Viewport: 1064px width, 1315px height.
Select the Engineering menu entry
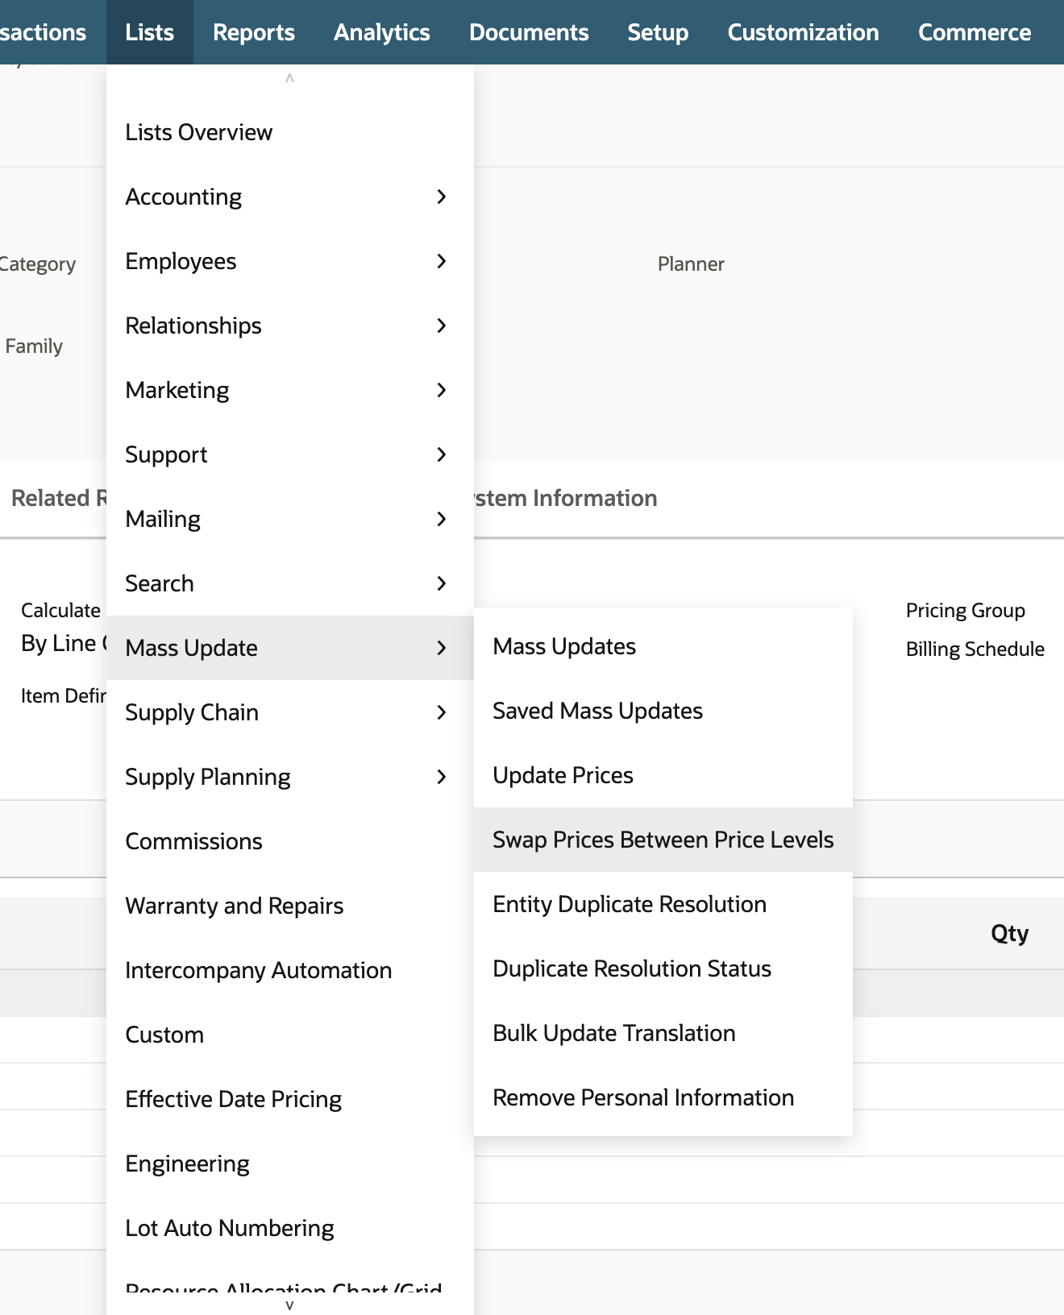(290, 1164)
